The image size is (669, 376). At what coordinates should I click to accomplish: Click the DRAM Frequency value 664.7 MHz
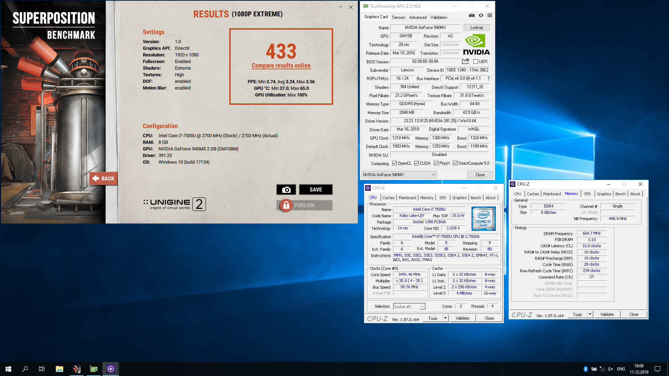[591, 234]
